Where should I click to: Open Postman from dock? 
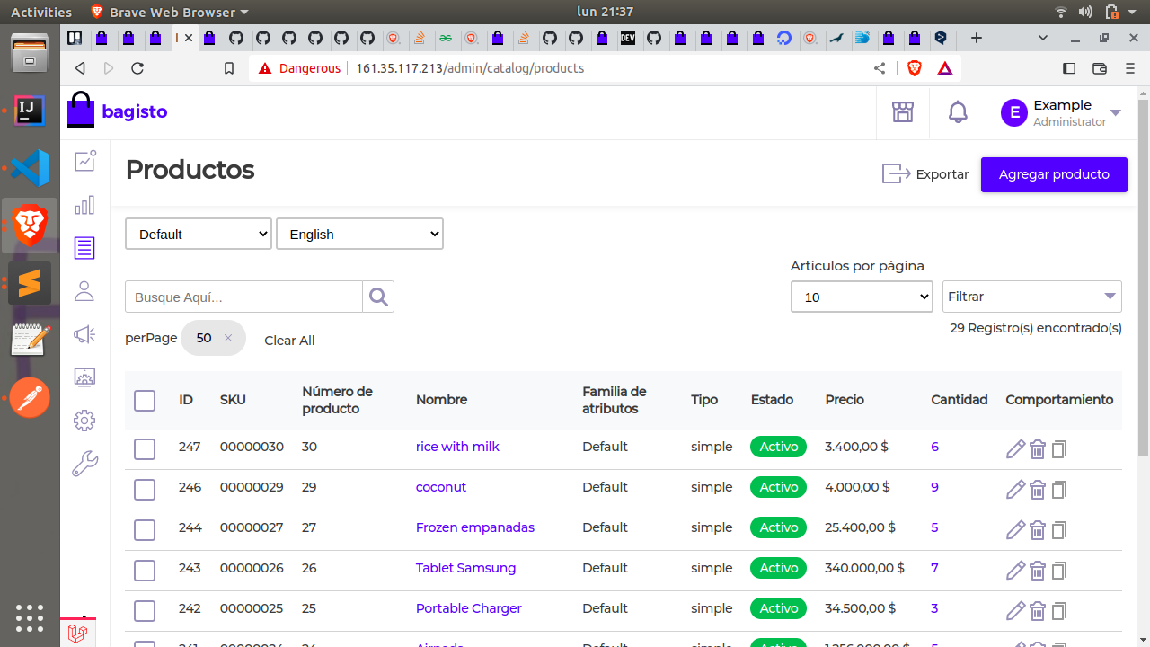click(30, 398)
